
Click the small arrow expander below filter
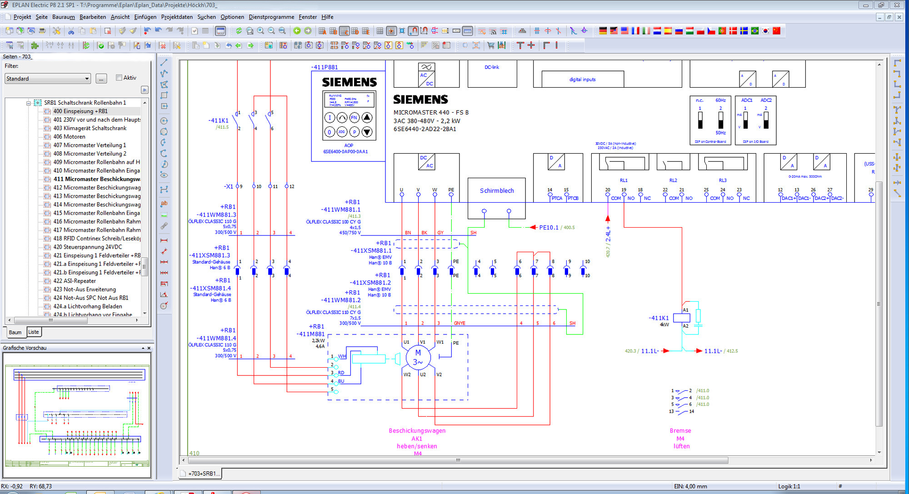145,90
